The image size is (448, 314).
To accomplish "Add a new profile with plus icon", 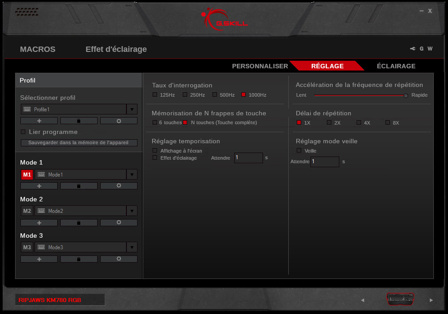I will pos(39,121).
